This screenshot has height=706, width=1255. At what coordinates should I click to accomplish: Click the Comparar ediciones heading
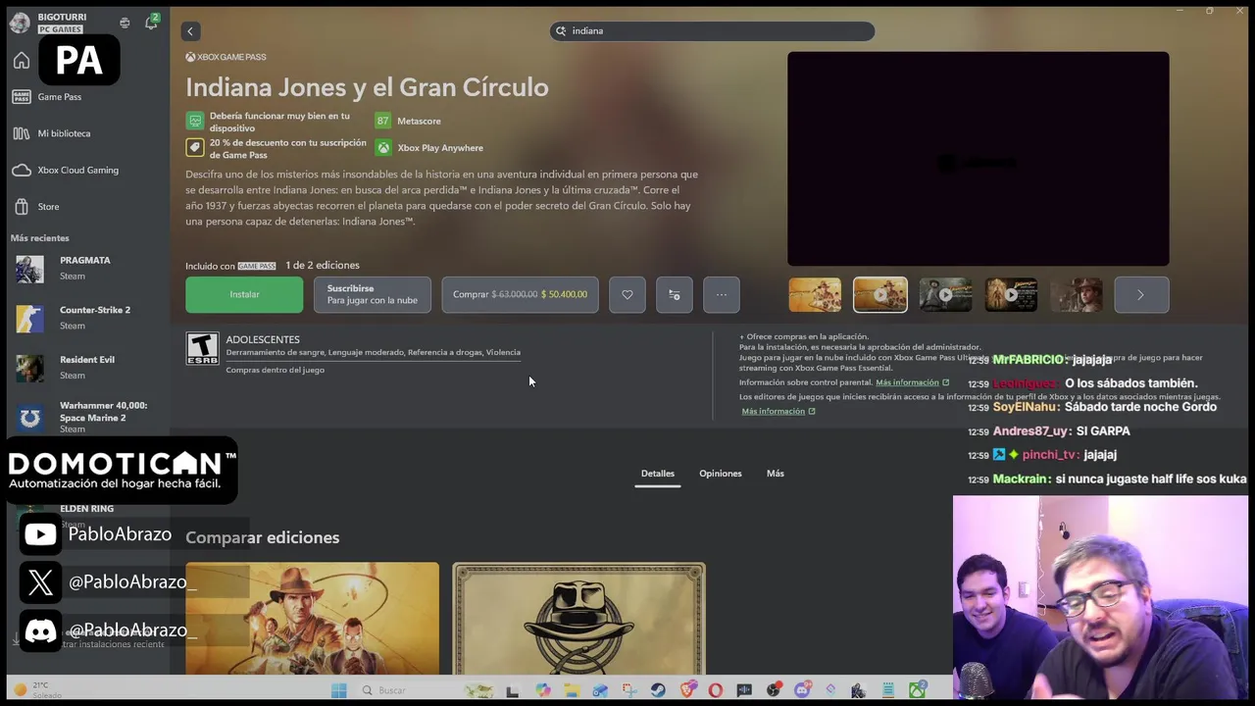coord(263,537)
